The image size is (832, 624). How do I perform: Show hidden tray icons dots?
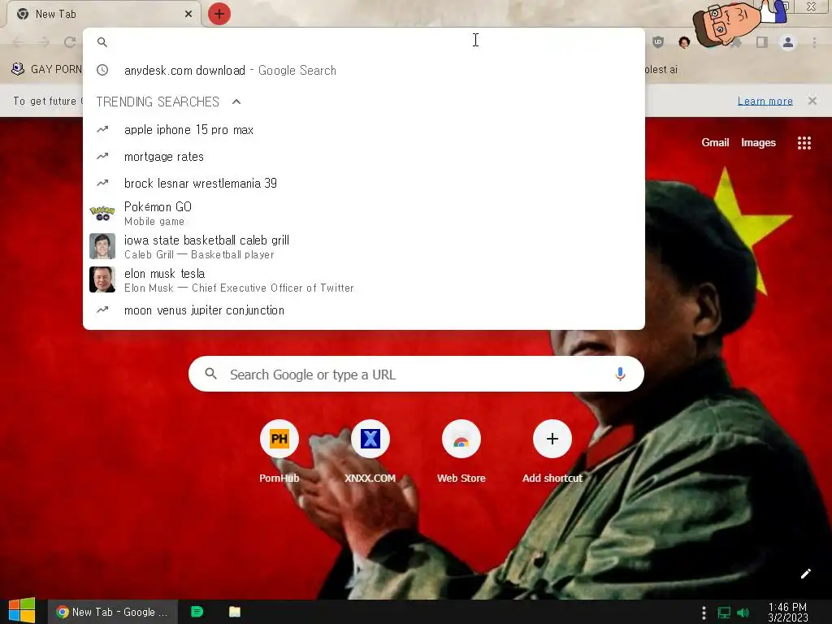click(704, 613)
